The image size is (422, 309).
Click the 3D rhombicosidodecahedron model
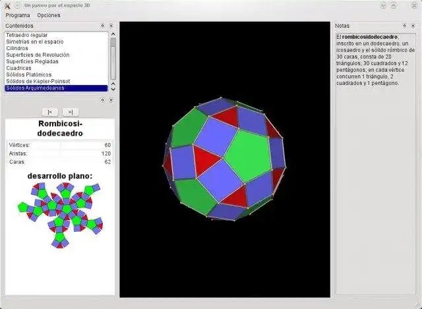pos(224,159)
